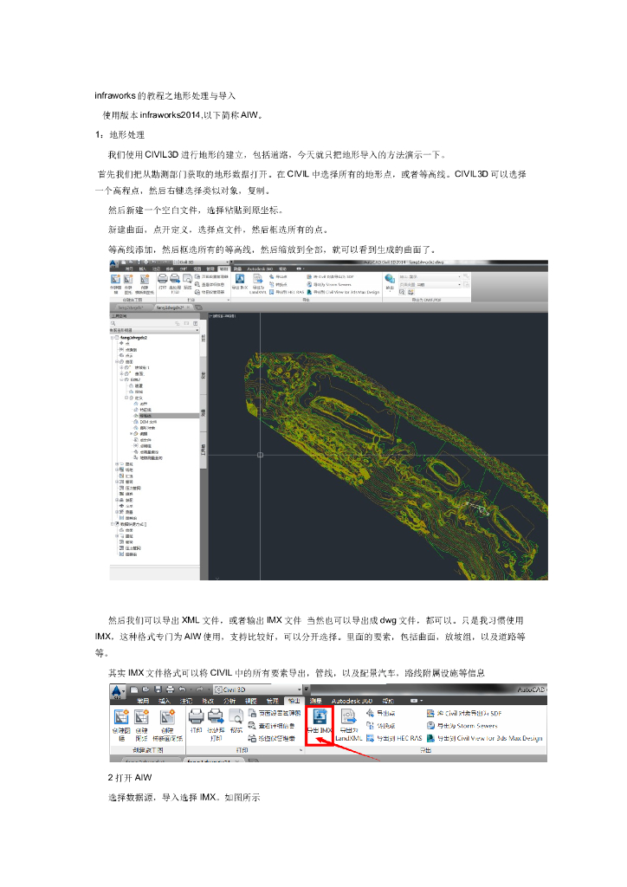Collapse the 定义 node in Toolspace tree
Screen dimensions: 627x887
point(126,398)
